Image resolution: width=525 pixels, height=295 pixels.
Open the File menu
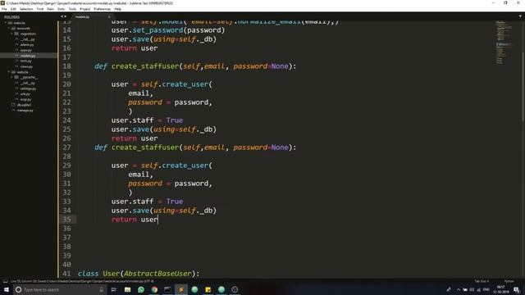[x=4, y=9]
